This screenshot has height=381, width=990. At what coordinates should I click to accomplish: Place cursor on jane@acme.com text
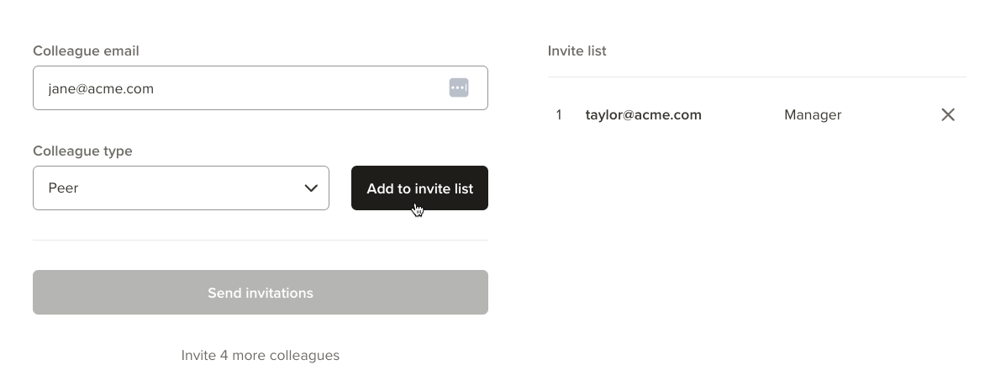(x=101, y=88)
